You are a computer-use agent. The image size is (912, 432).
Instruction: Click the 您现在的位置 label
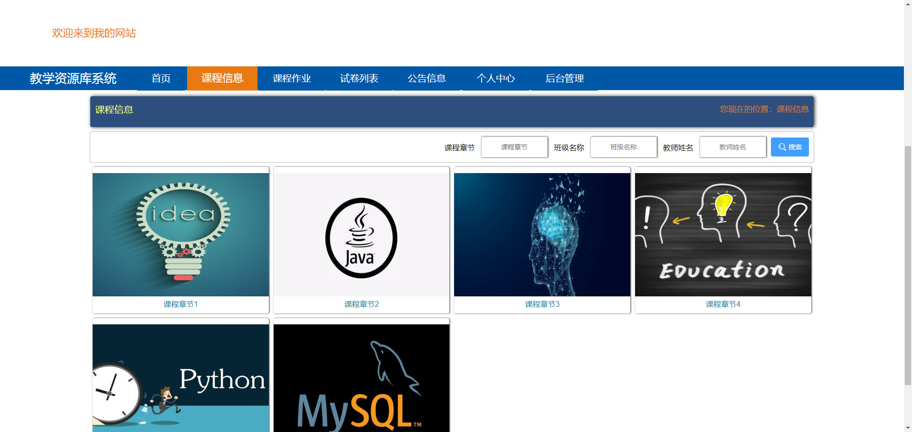(x=744, y=109)
